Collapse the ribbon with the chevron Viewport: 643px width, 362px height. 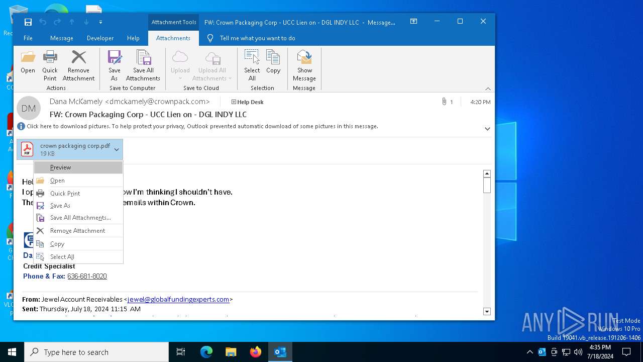(488, 88)
